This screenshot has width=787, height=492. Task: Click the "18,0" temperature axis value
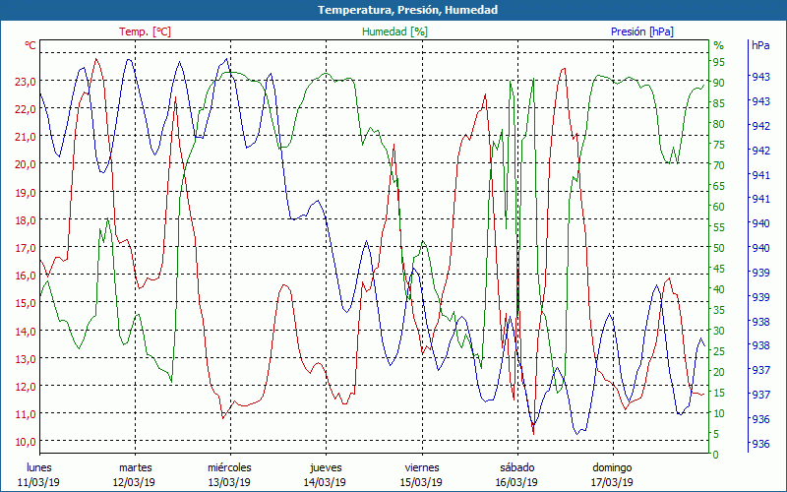pyautogui.click(x=27, y=219)
